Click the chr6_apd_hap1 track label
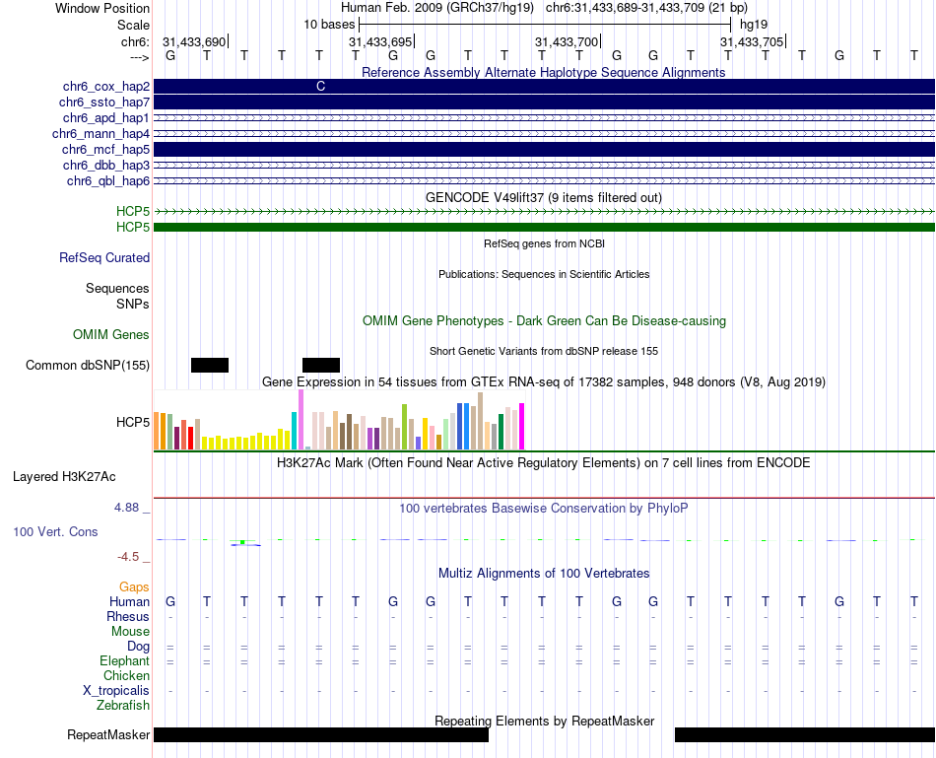Viewport: 936px width, 758px height. 106,117
